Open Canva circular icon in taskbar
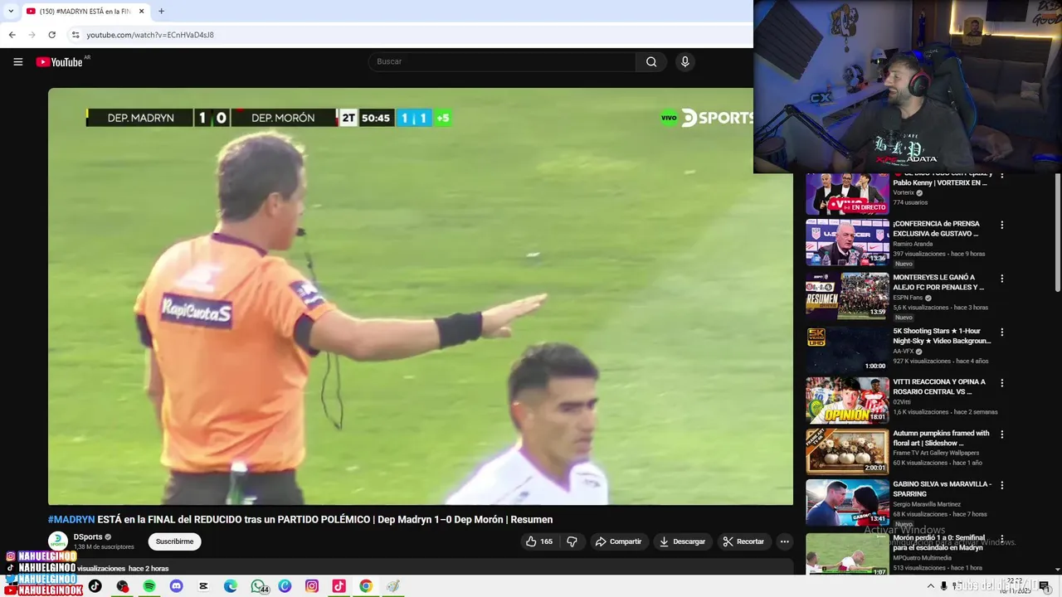 (285, 586)
